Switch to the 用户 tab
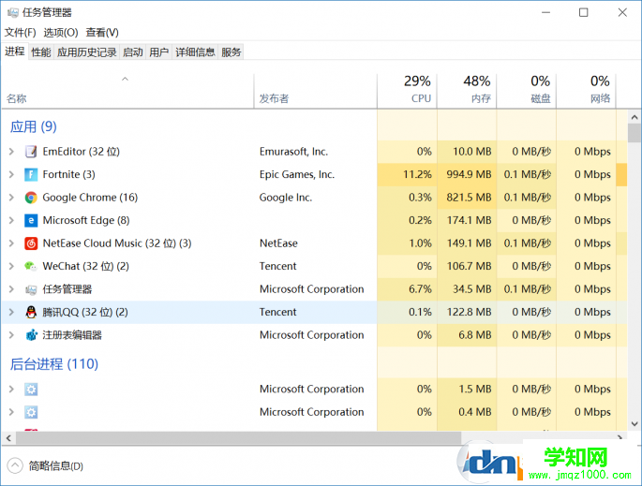The image size is (642, 486). click(x=159, y=52)
